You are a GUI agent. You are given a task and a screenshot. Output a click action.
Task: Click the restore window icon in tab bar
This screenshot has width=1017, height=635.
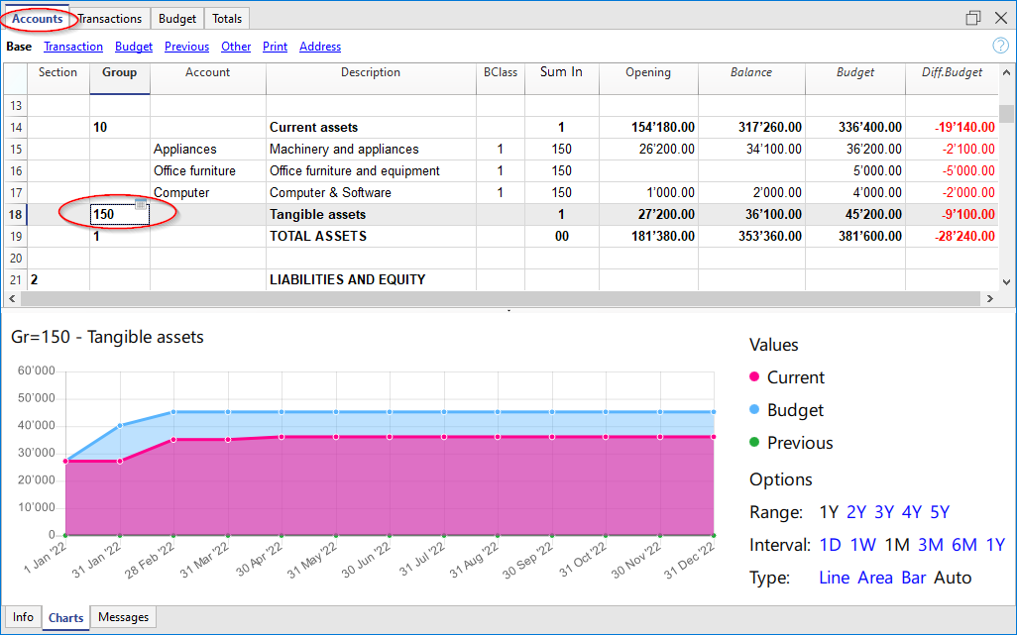tap(972, 18)
